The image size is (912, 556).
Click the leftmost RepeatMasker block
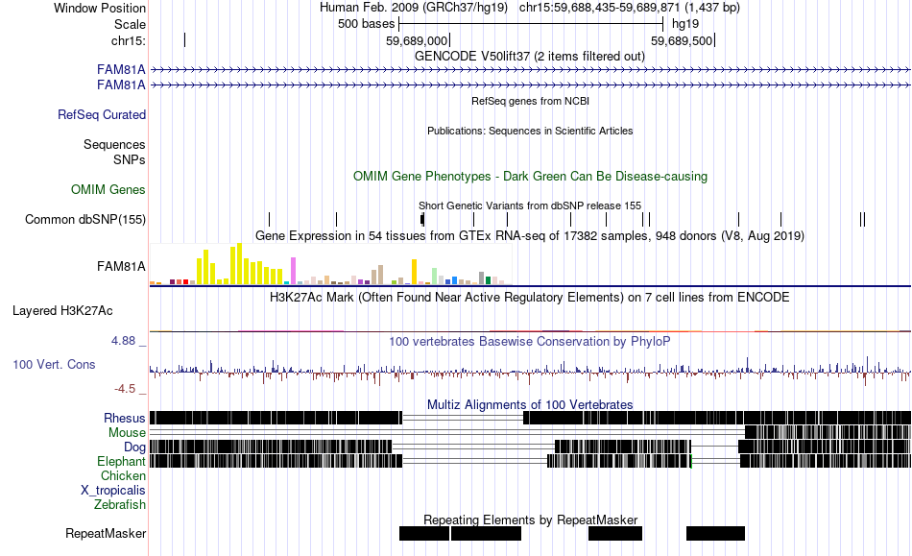[x=424, y=533]
